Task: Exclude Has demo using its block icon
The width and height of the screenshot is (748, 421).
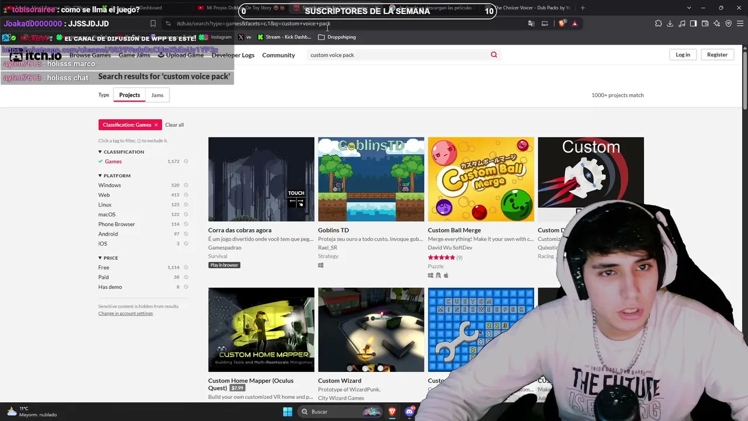Action: [186, 287]
